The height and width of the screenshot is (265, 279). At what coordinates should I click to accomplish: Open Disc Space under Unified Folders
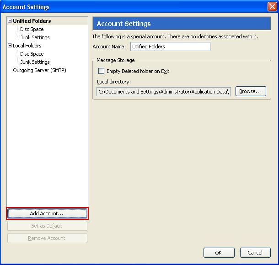click(x=32, y=29)
